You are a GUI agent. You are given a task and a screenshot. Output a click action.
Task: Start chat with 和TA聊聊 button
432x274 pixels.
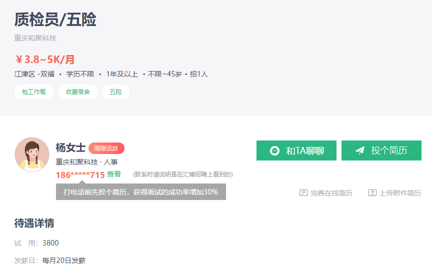click(296, 150)
